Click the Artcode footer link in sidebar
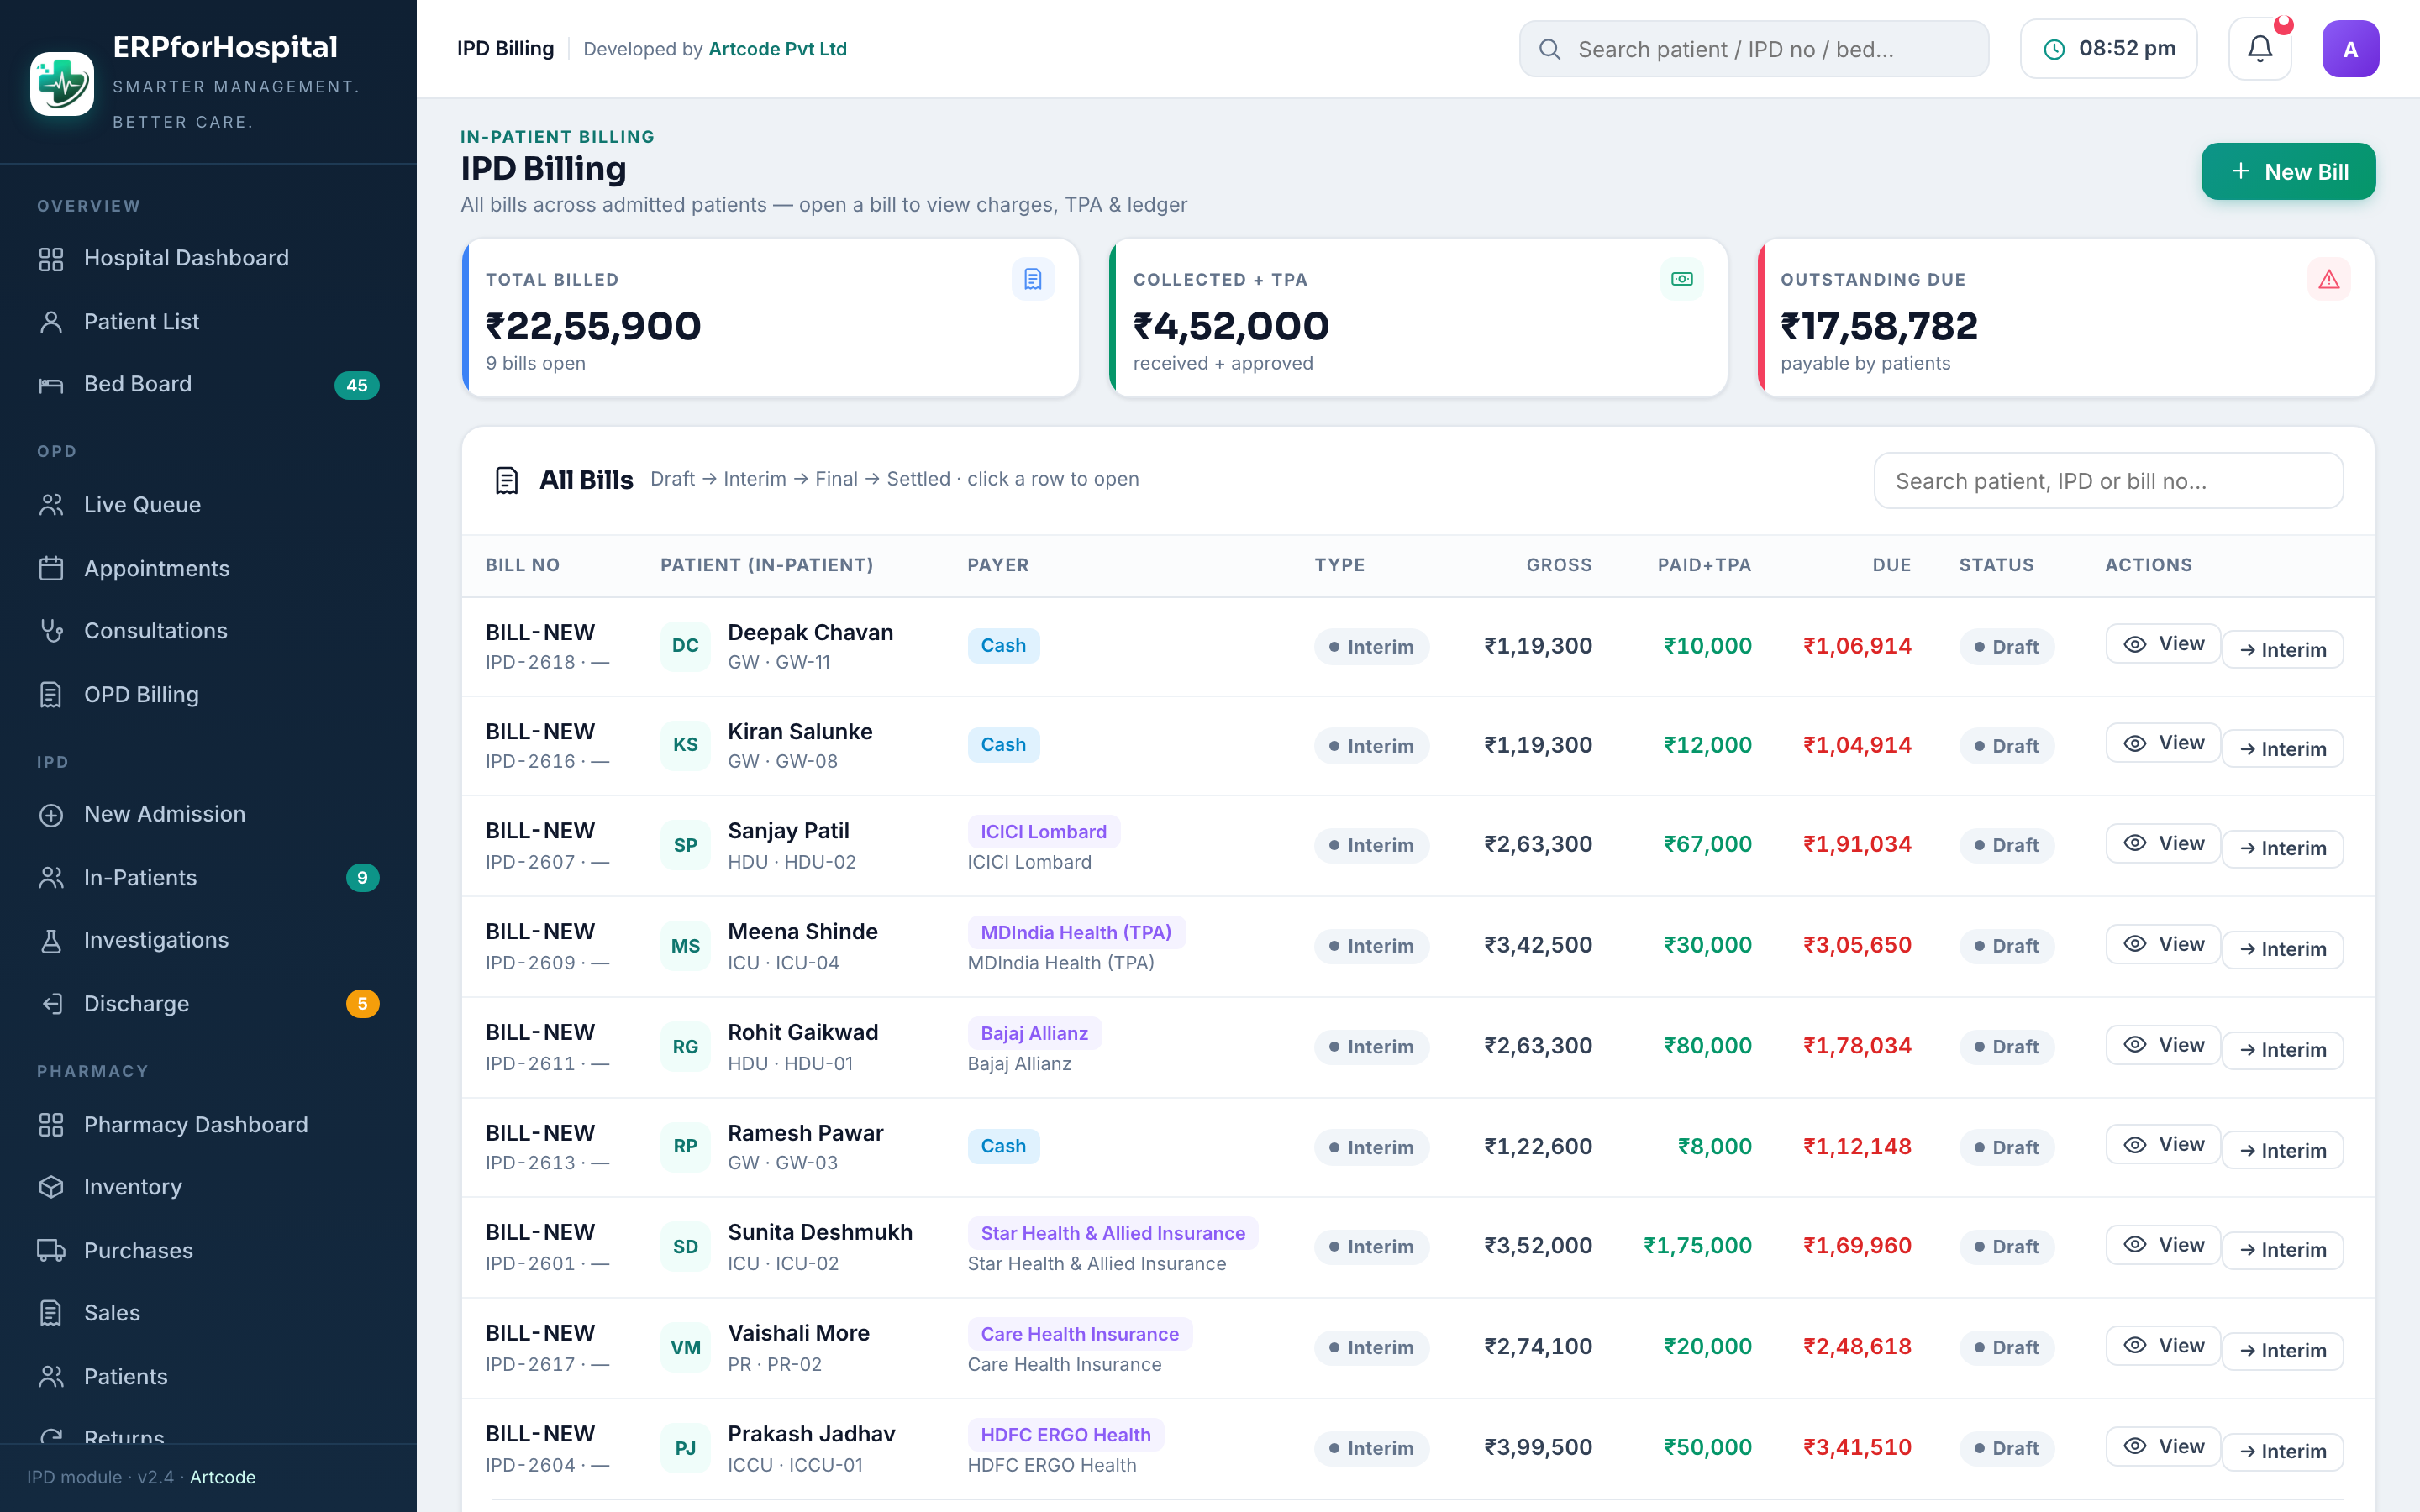The image size is (2420, 1512). pyautogui.click(x=222, y=1477)
